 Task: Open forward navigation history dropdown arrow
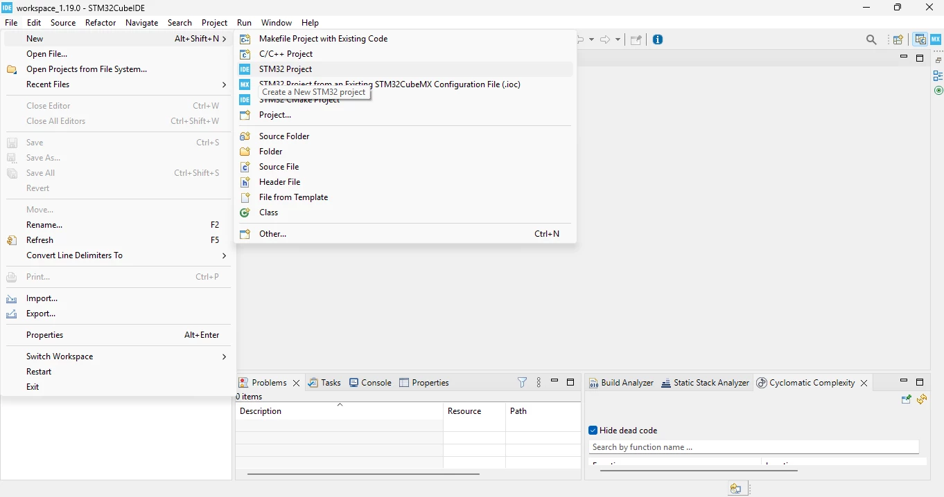click(618, 40)
